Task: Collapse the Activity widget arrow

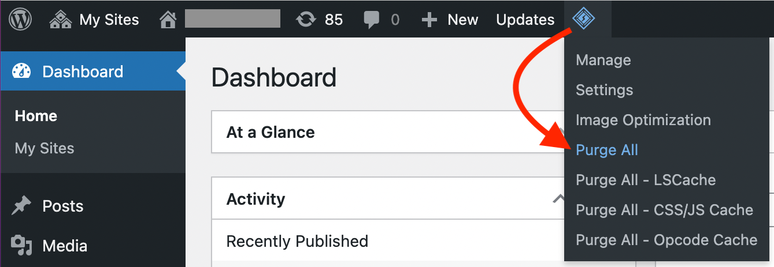Action: (x=558, y=199)
